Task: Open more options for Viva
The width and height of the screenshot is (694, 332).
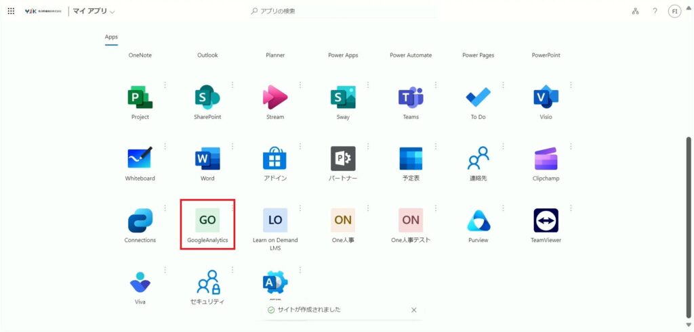Action: click(x=165, y=270)
